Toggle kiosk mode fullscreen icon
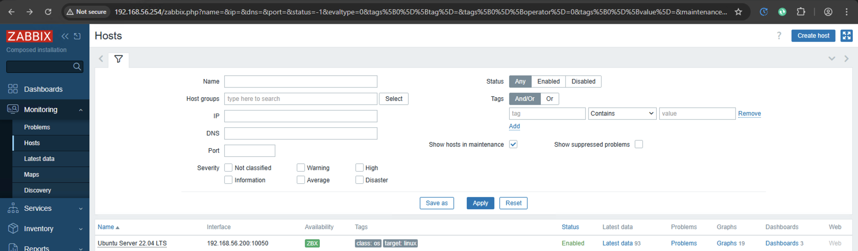The image size is (858, 251). [x=847, y=36]
